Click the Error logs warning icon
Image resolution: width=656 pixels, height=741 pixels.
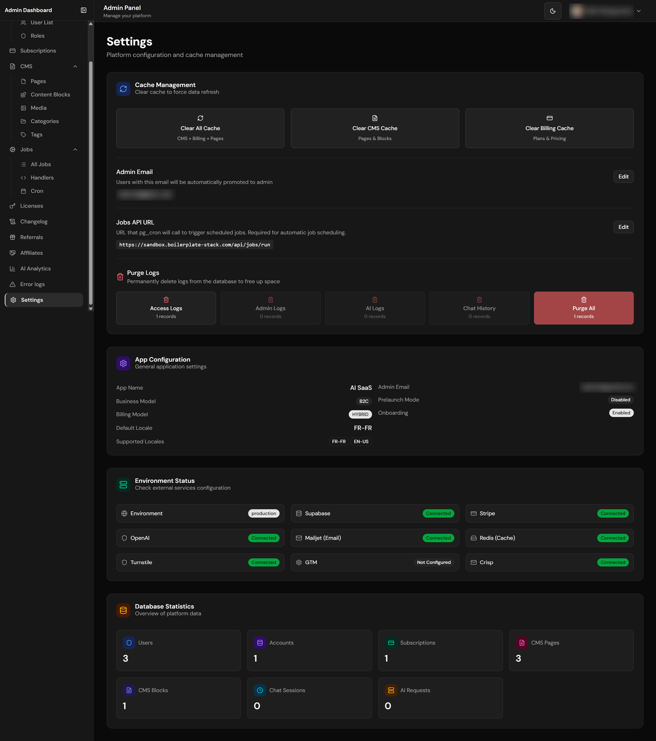pyautogui.click(x=12, y=284)
